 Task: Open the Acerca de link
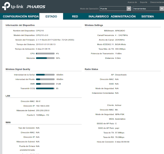[x=132, y=2]
